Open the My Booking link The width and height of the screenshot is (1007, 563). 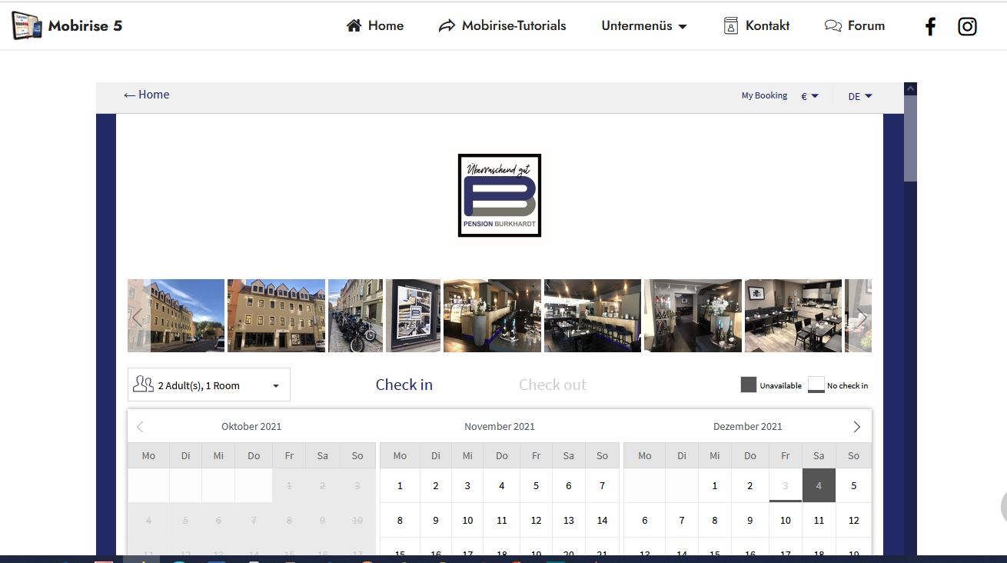(764, 96)
